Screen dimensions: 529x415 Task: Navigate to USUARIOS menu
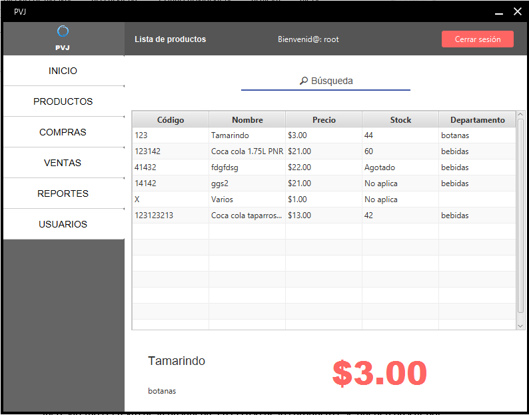pos(64,224)
